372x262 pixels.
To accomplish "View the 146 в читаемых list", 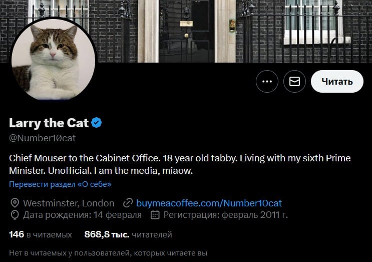I will (41, 234).
